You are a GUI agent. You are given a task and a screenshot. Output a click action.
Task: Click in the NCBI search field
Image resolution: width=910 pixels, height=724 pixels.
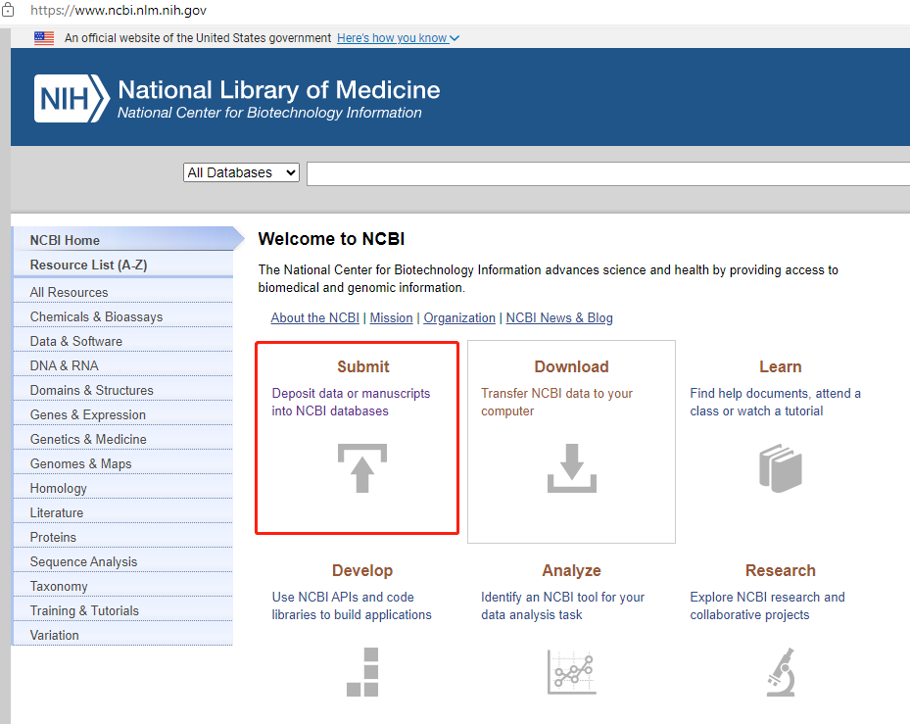608,173
